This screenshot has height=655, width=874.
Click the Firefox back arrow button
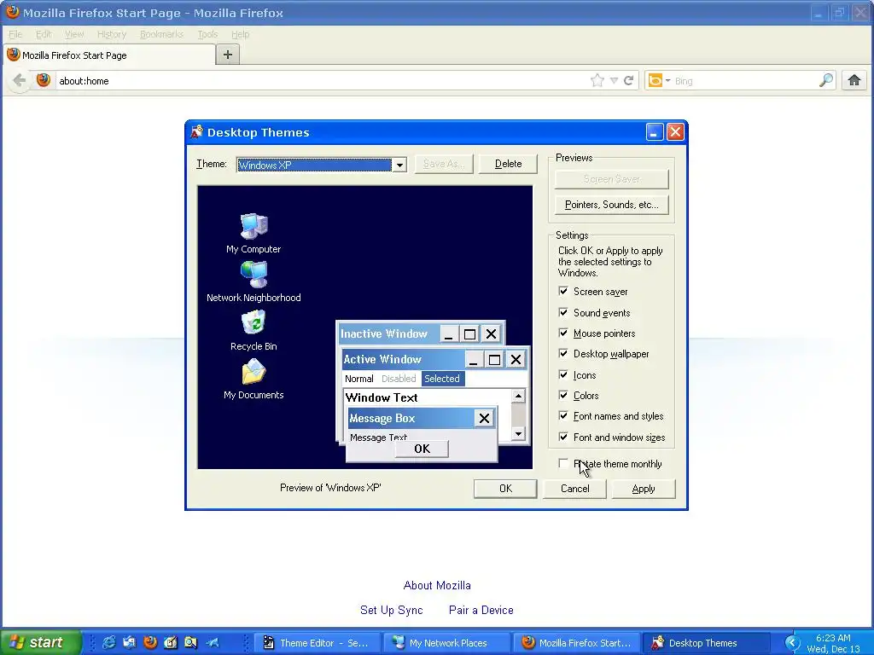19,80
